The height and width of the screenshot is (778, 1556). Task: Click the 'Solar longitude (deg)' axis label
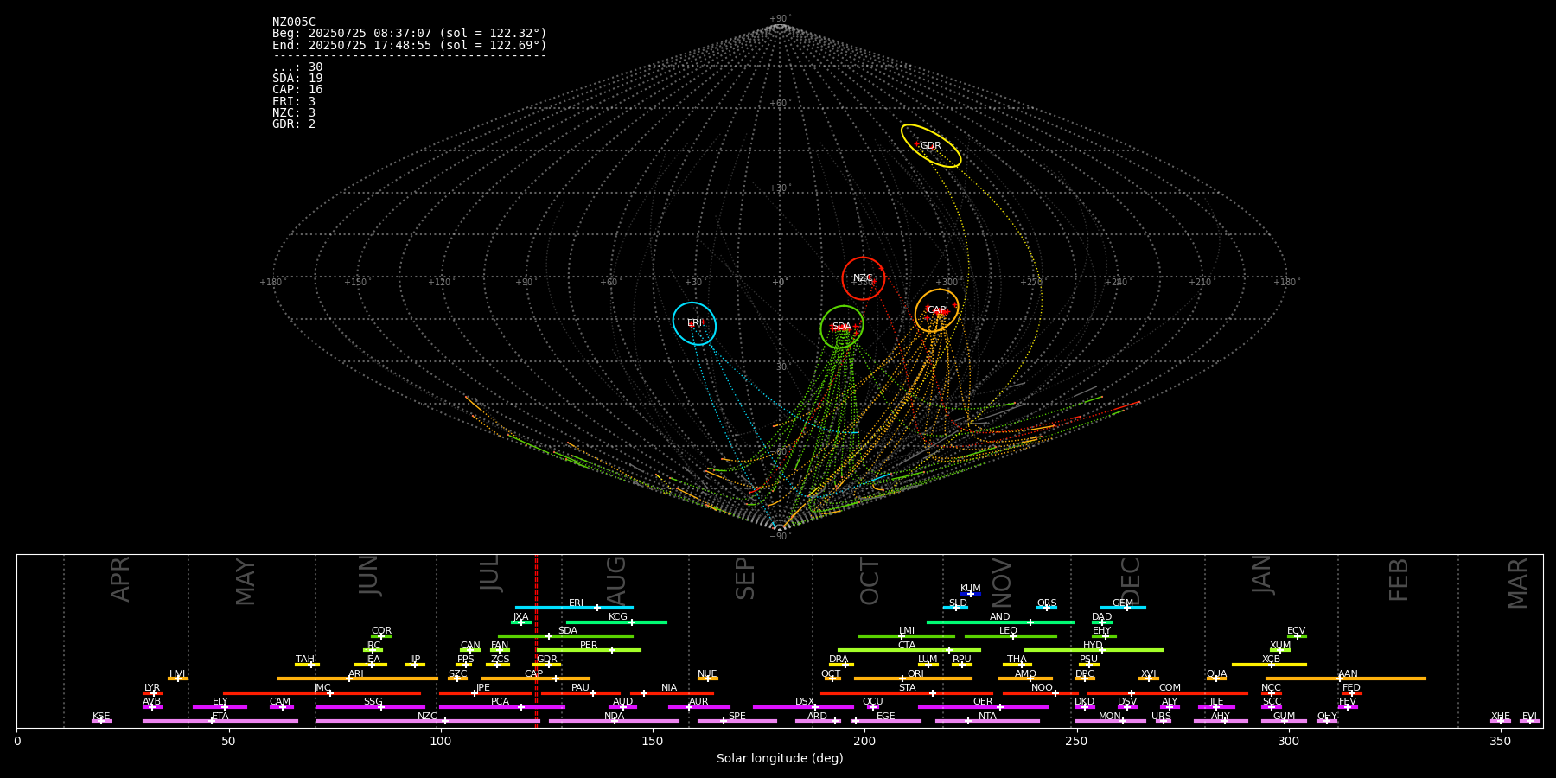pos(780,759)
